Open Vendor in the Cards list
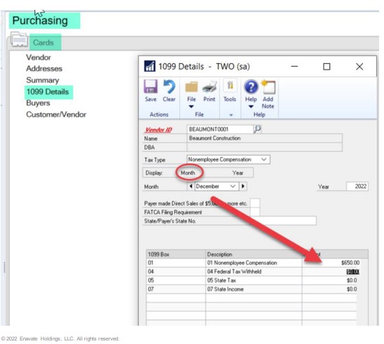Screen dimensions: 384x344 coord(39,58)
